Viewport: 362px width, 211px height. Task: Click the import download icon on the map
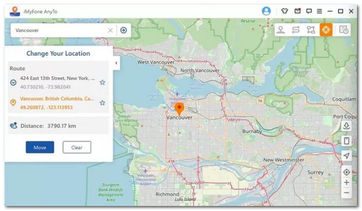[x=347, y=126]
